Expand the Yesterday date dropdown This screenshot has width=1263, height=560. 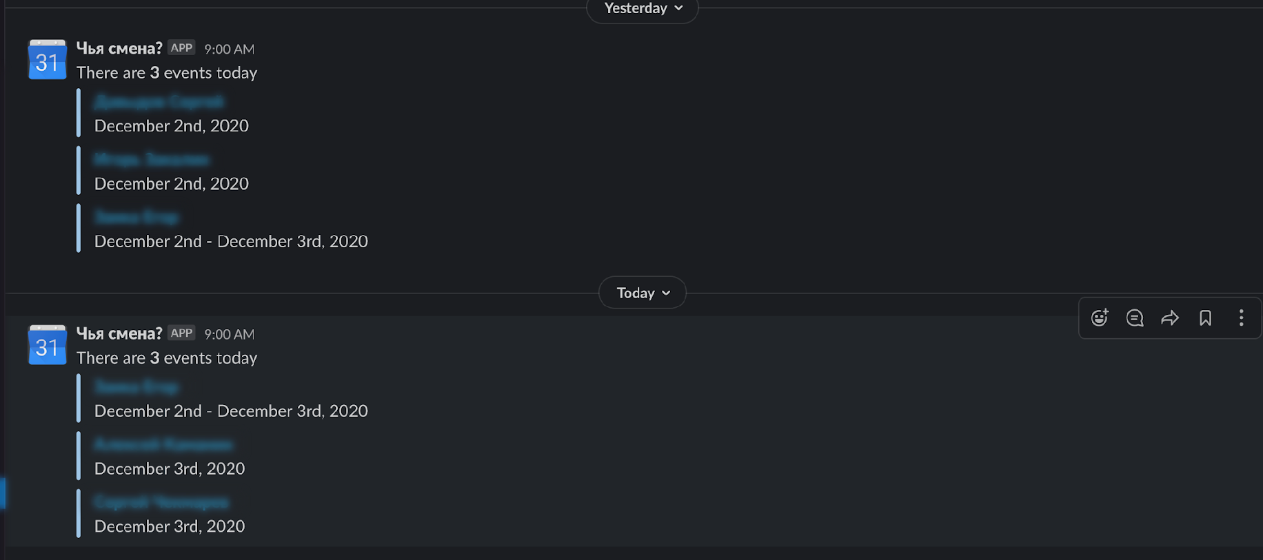[643, 8]
